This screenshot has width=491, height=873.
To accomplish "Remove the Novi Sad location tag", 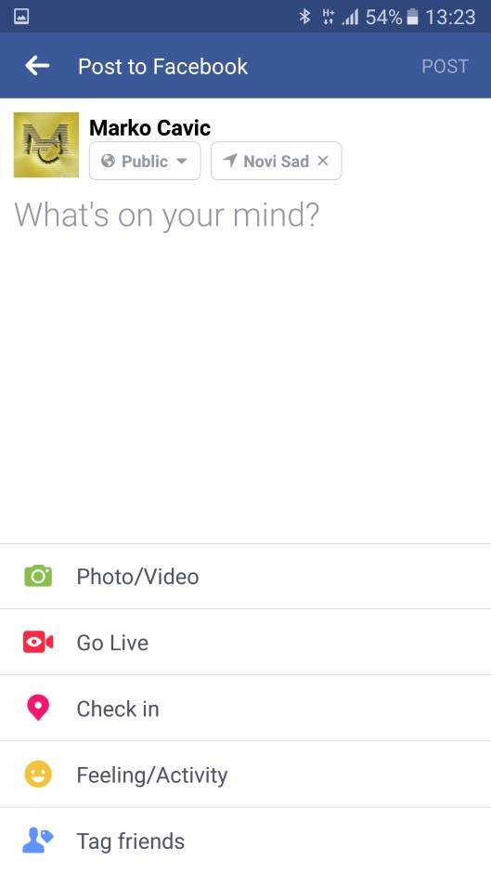I will tap(323, 161).
